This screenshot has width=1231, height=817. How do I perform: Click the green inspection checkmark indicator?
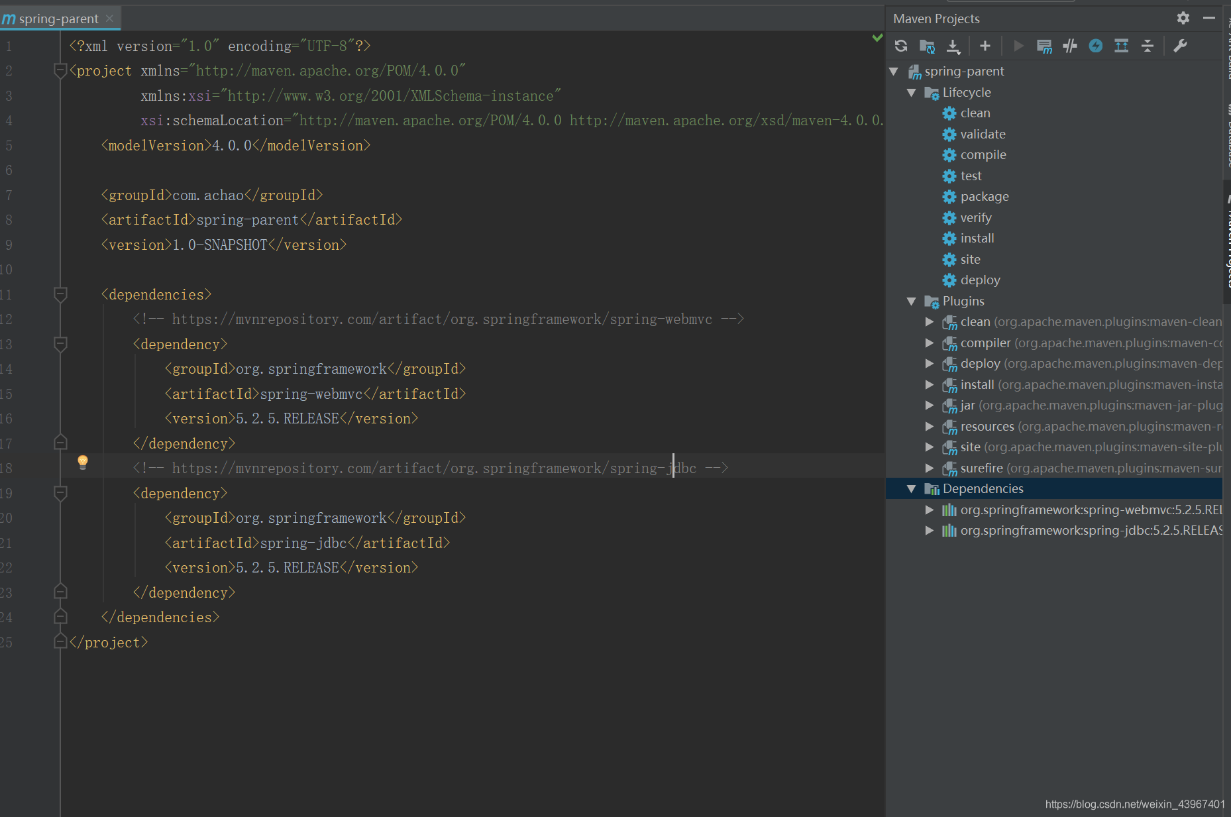click(x=877, y=38)
